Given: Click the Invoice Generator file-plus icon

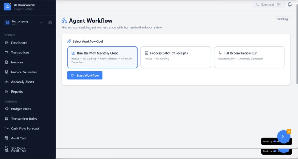Looking at the screenshot, I should click(x=6, y=72).
